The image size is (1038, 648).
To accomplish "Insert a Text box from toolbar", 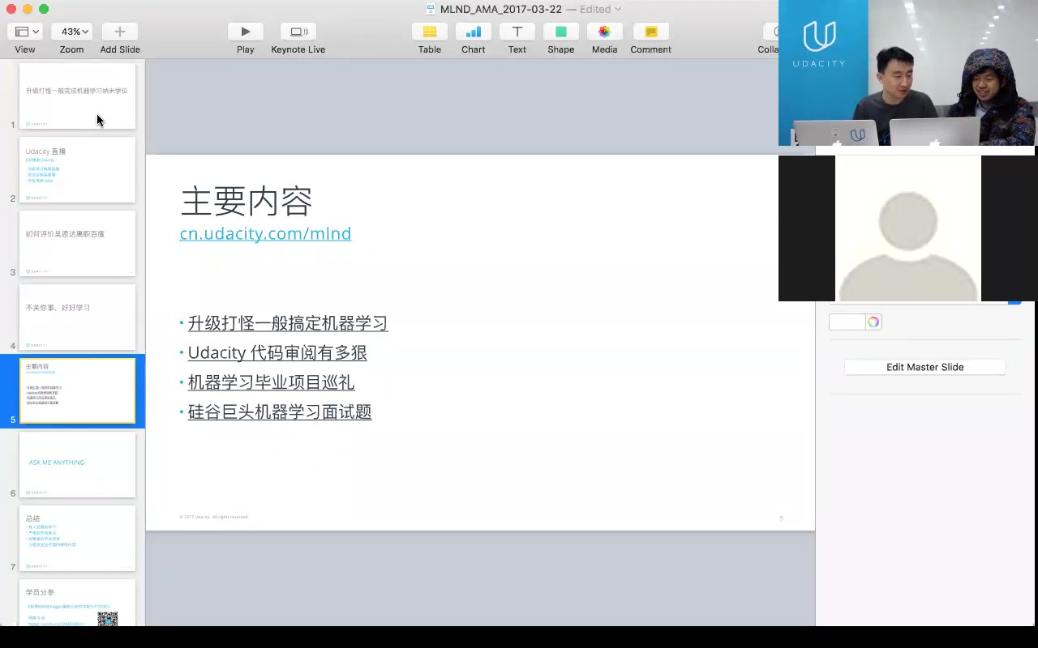I will click(x=517, y=32).
